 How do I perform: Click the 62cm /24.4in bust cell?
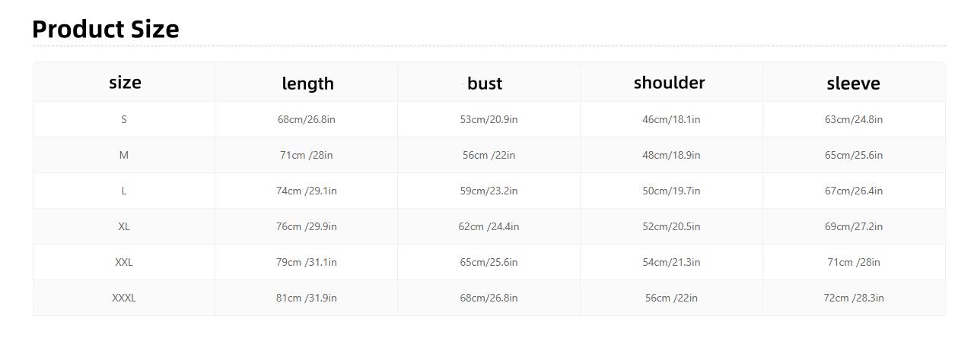click(489, 226)
